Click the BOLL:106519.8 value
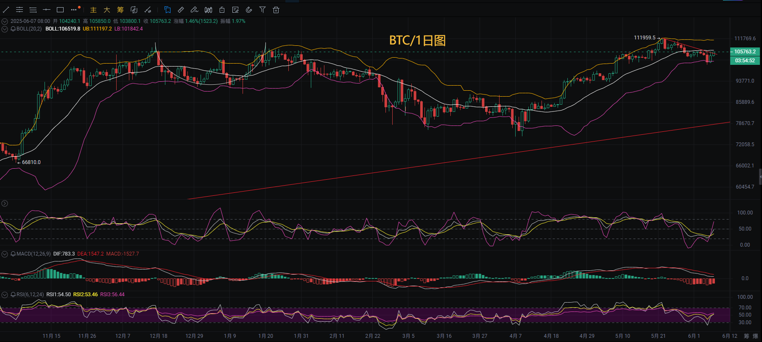 click(x=63, y=29)
